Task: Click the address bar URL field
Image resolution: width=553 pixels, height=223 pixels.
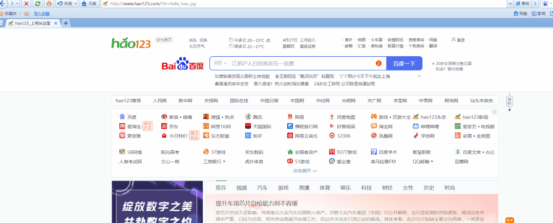Action: click(x=303, y=4)
